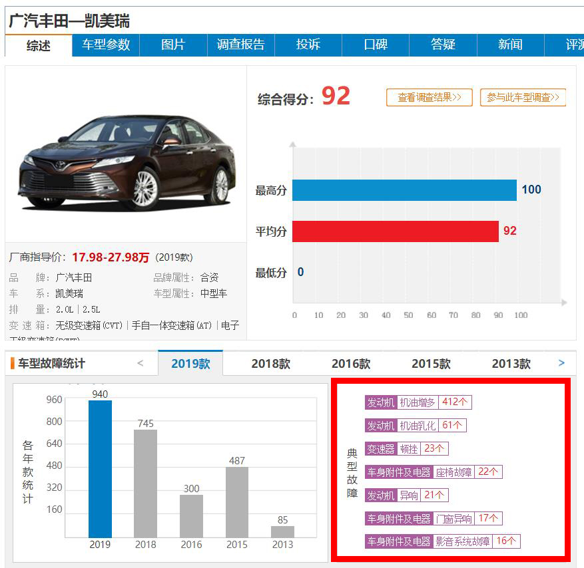Go to the 投诉 tab
This screenshot has width=584, height=568.
coord(308,45)
